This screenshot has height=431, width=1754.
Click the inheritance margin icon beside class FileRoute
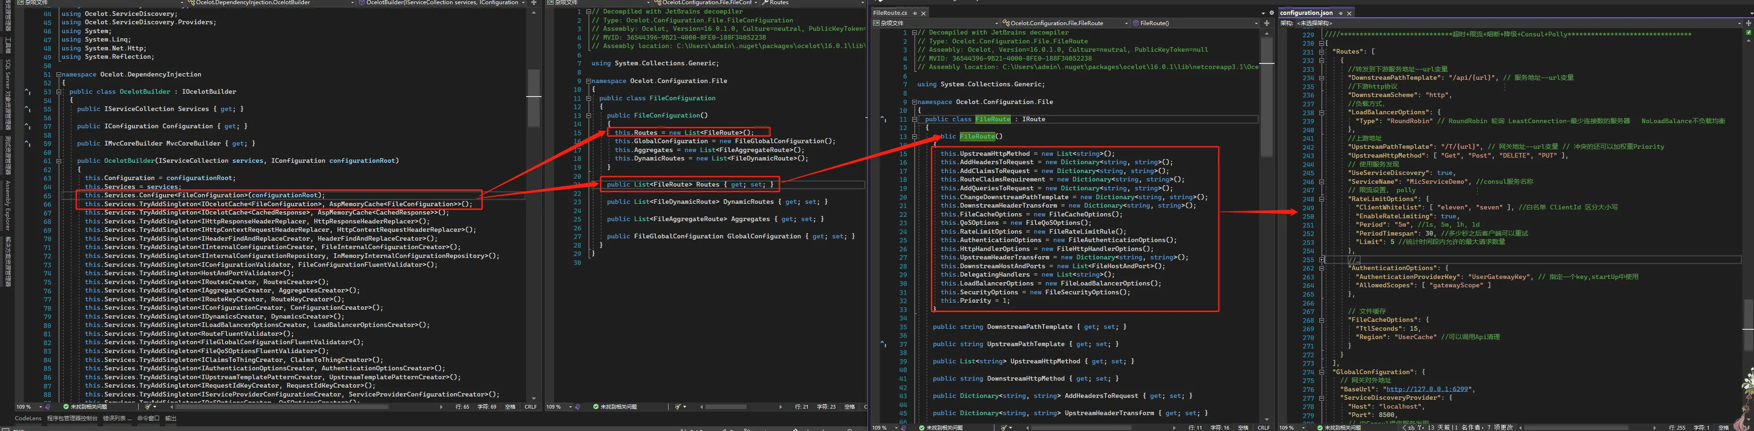tap(883, 119)
